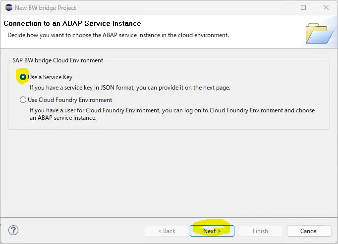Click the 'New BW bridge Project' title bar
338x244 pixels.
(45, 8)
